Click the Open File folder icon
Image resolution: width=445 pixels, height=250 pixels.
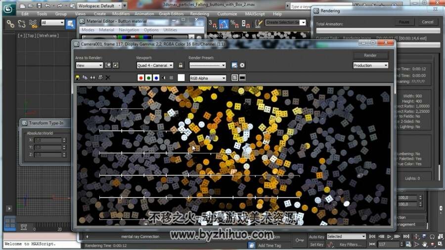31,5
